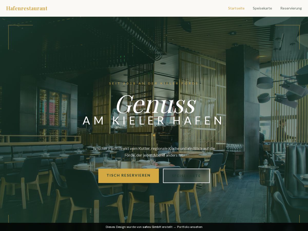Follow the Portfolio ansehen link
This screenshot has height=231, width=308.
click(190, 227)
